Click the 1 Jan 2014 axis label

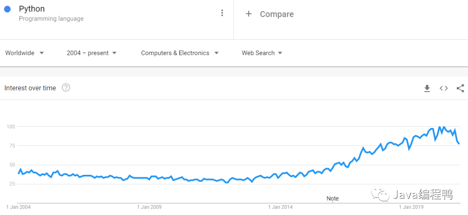(x=280, y=207)
